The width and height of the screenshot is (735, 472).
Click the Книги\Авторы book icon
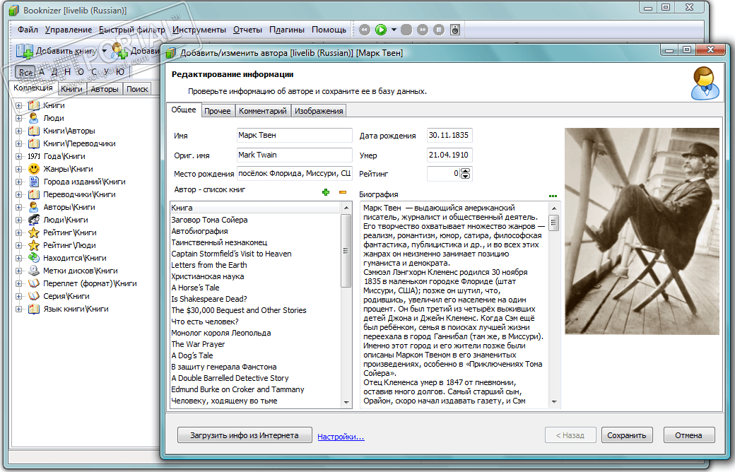(x=34, y=131)
